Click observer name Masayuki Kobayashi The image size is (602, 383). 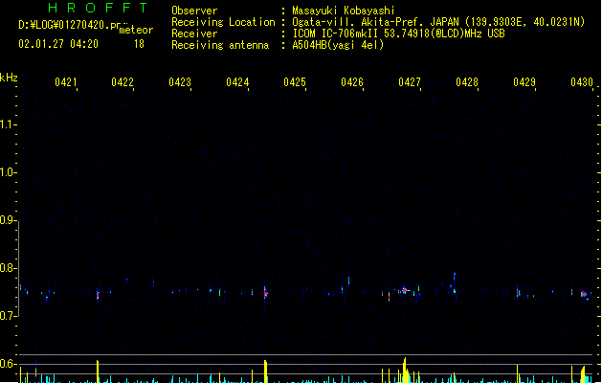tap(344, 11)
